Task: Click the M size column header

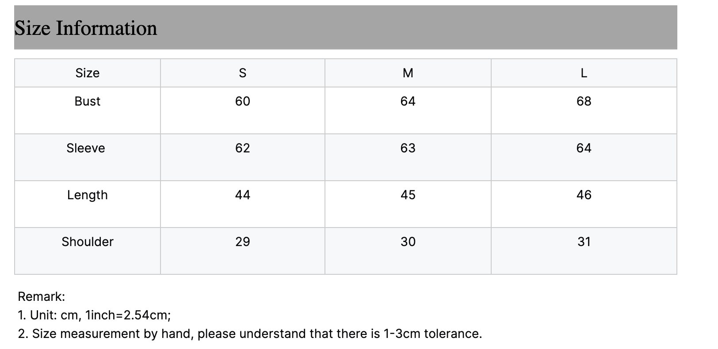Action: [x=408, y=73]
